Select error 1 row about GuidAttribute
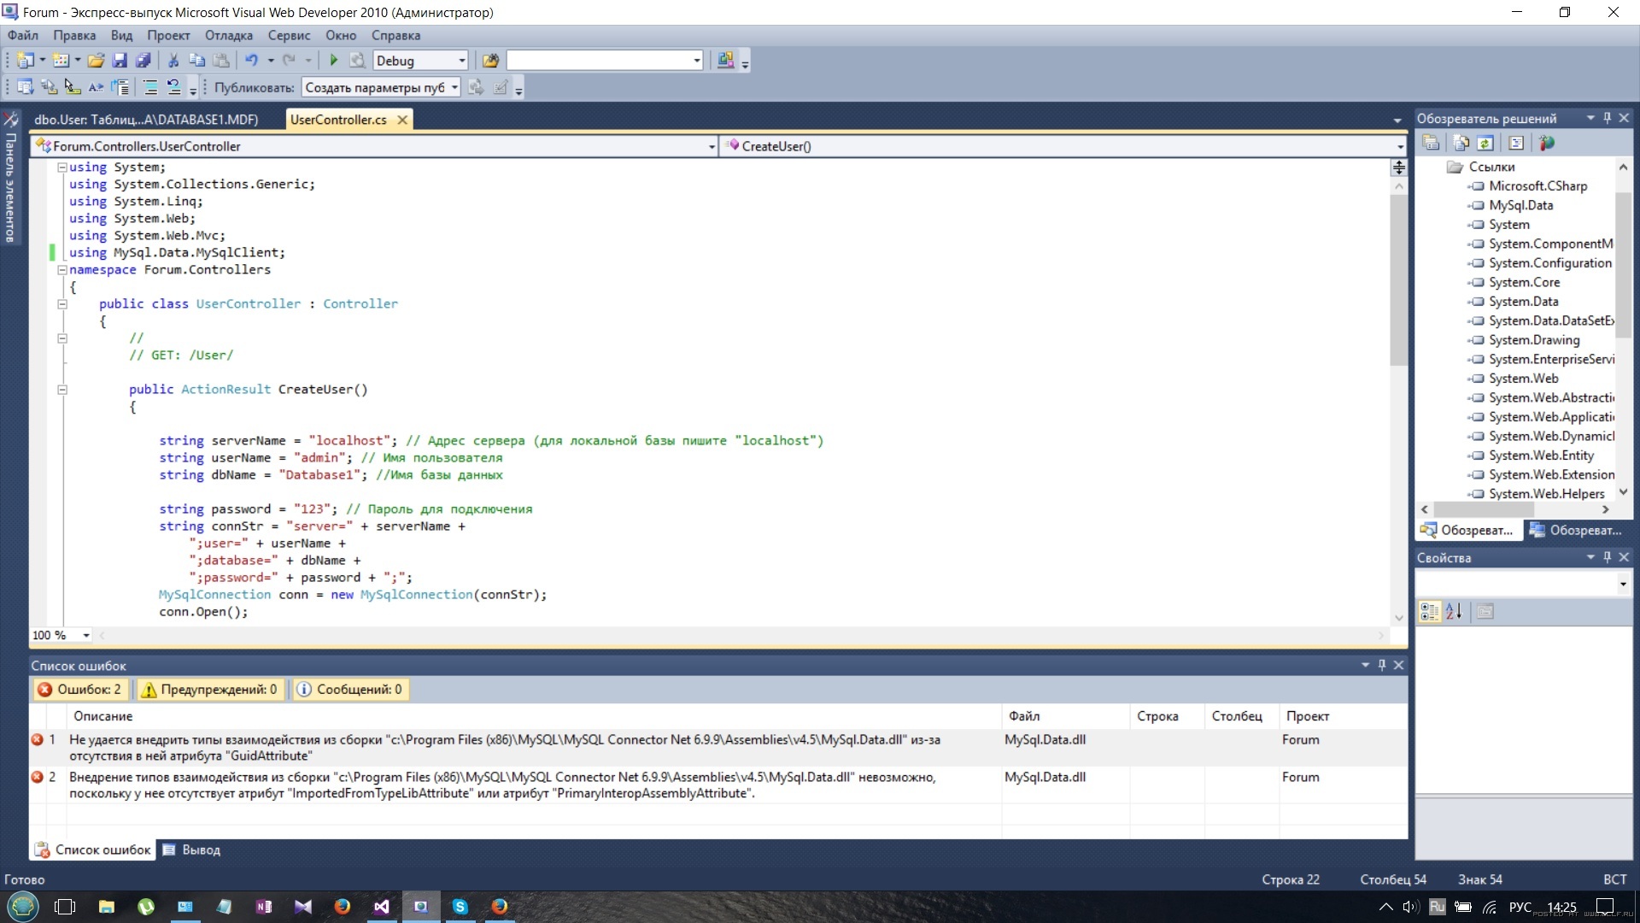The image size is (1640, 923). click(x=717, y=748)
